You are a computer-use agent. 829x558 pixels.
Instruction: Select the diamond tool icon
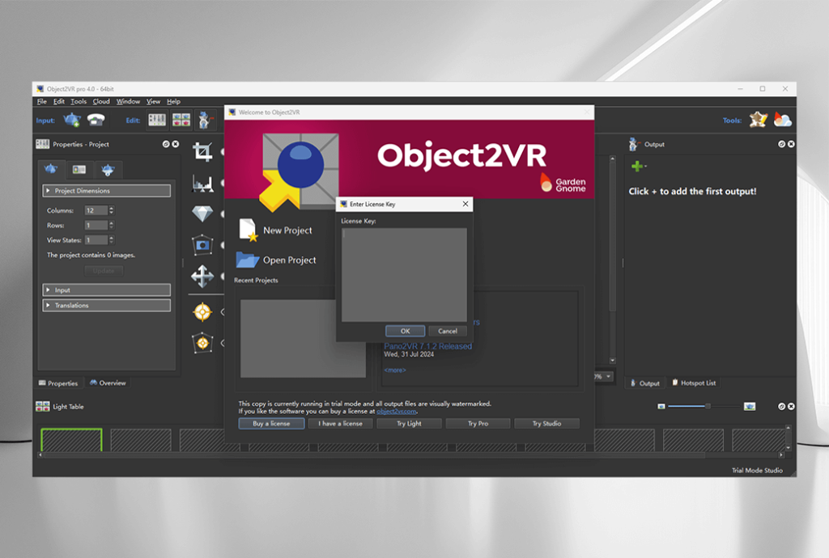[x=202, y=213]
